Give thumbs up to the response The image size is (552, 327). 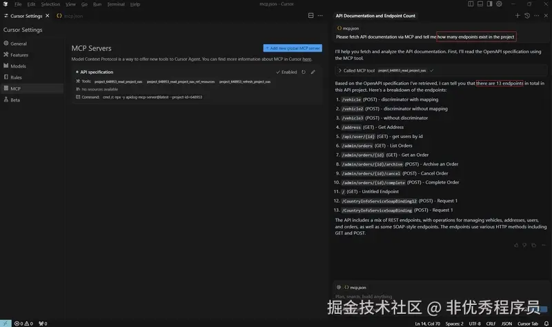tap(516, 245)
